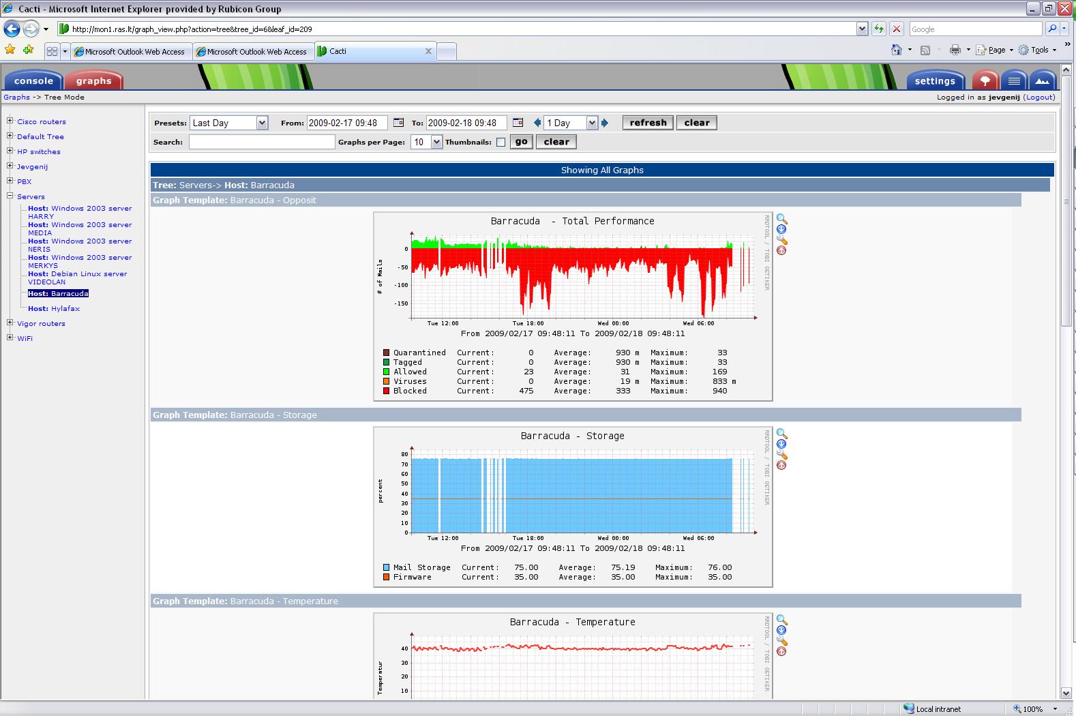The image size is (1076, 716).
Task: Click in the Search text field
Action: tap(262, 142)
